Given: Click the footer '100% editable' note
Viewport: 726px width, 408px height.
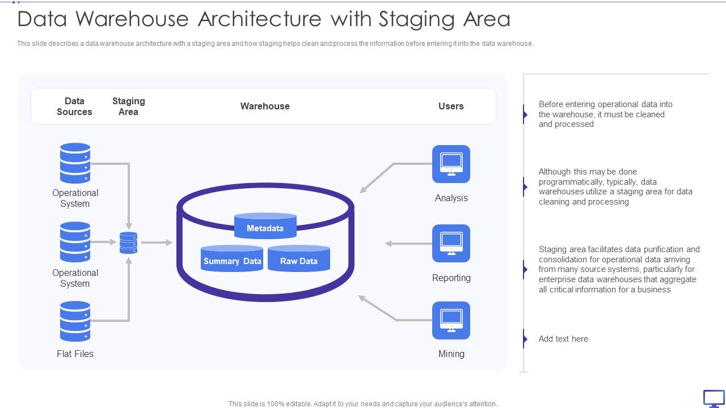Looking at the screenshot, I should tap(363, 404).
